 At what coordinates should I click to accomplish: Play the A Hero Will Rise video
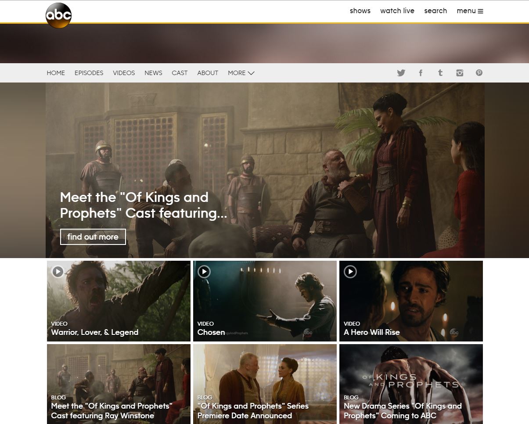[x=350, y=272]
